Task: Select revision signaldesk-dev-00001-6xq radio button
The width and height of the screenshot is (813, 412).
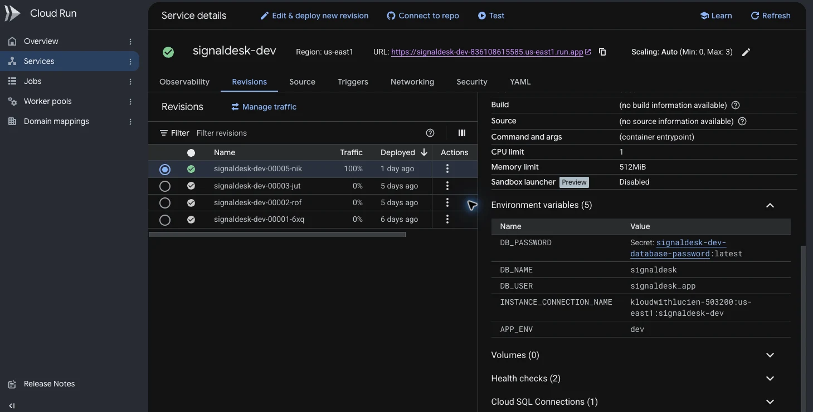Action: (x=165, y=220)
